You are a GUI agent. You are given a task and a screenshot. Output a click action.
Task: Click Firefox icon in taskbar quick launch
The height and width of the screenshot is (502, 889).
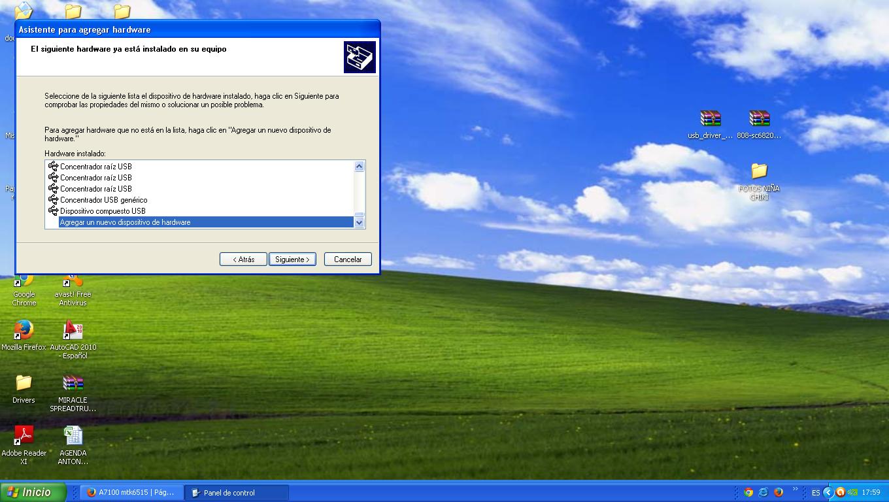click(x=779, y=492)
